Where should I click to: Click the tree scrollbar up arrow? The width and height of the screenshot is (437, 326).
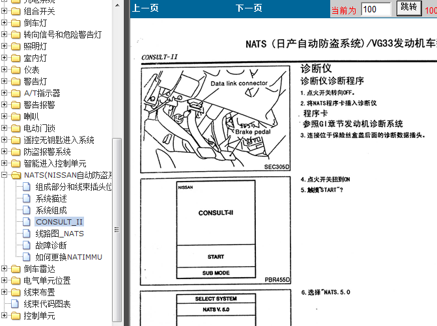[117, 5]
